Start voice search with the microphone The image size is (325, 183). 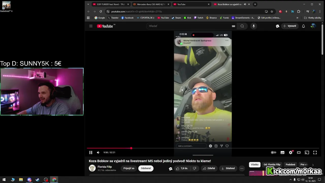pos(253,26)
